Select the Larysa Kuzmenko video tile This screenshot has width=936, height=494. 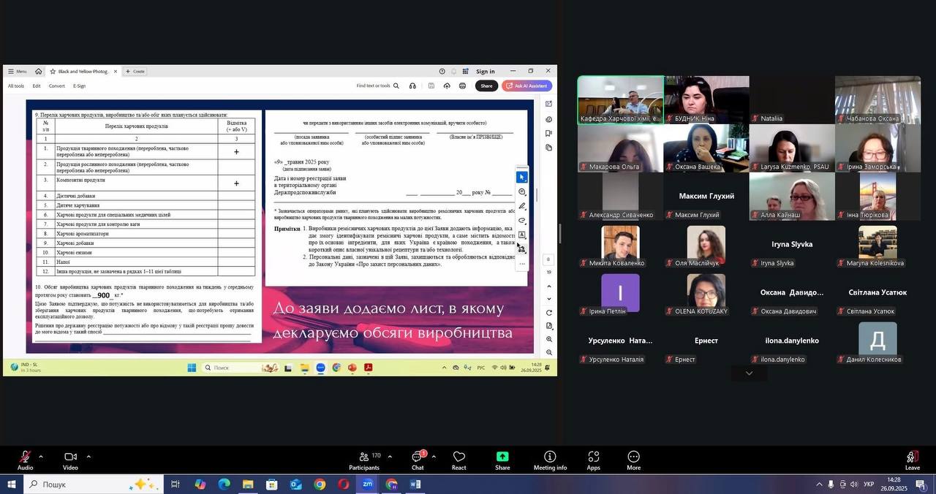click(792, 148)
